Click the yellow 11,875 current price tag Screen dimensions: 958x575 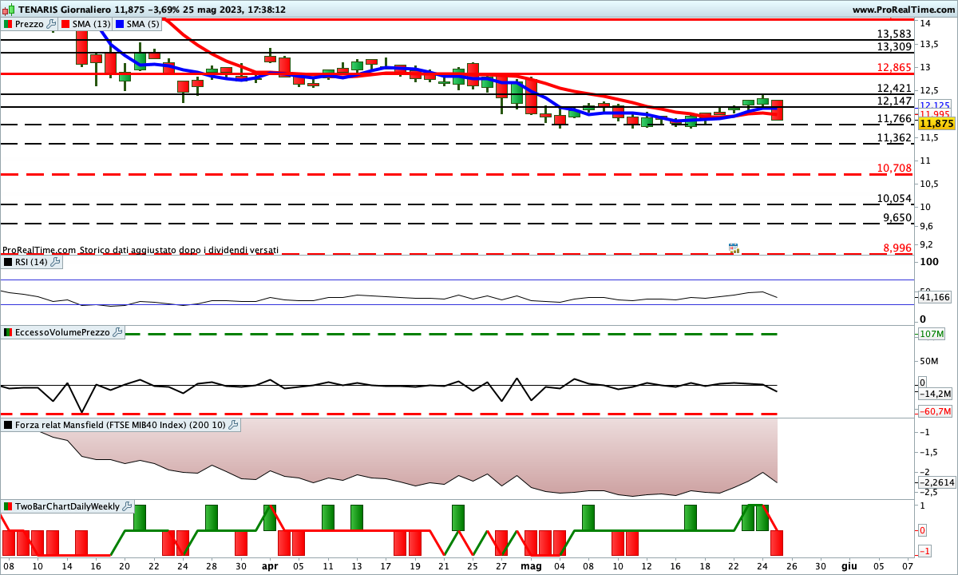(x=936, y=124)
